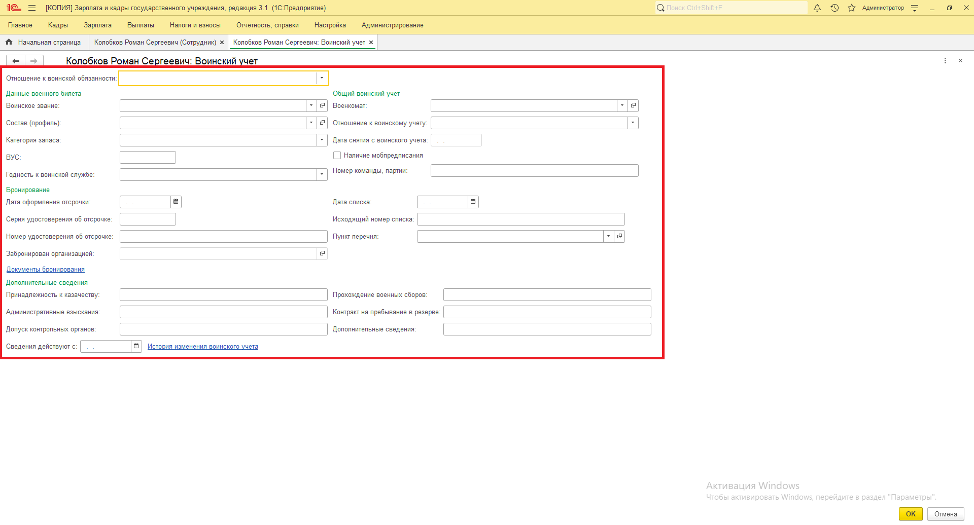Expand Воинское звание dropdown
Image resolution: width=974 pixels, height=525 pixels.
311,106
